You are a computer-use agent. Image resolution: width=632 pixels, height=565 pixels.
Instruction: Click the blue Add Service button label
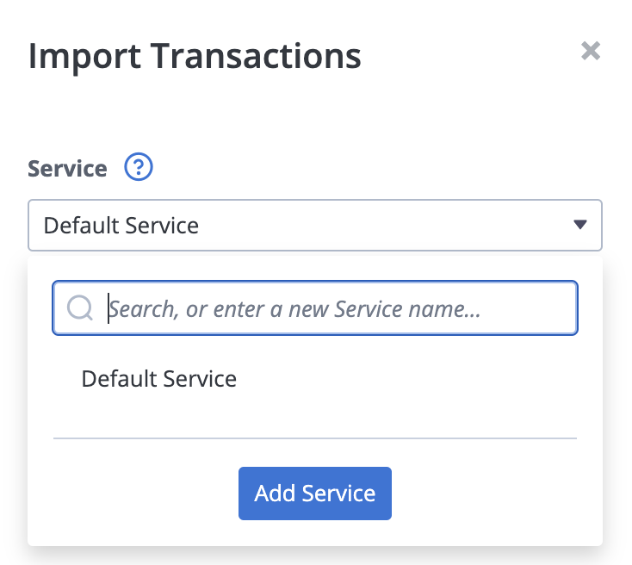click(x=315, y=494)
